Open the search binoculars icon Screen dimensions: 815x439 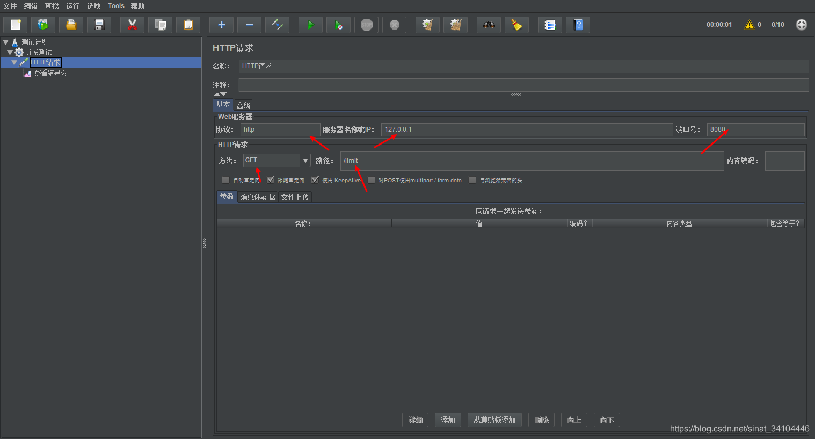[x=489, y=25]
